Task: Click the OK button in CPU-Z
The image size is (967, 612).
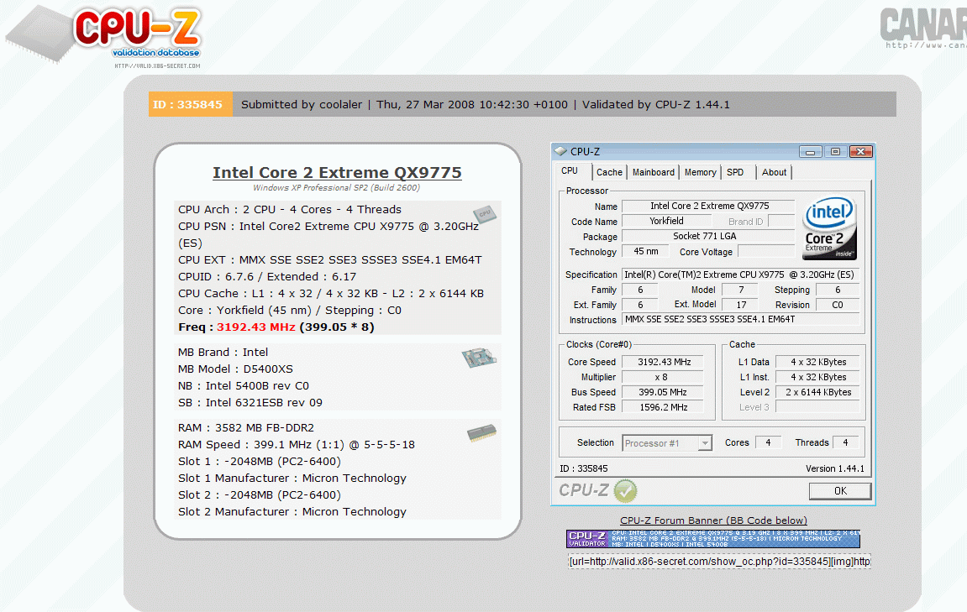Action: pos(840,491)
